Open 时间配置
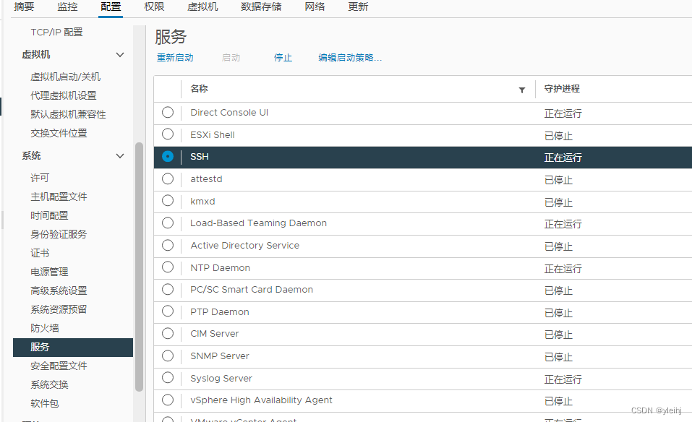 pyautogui.click(x=49, y=215)
